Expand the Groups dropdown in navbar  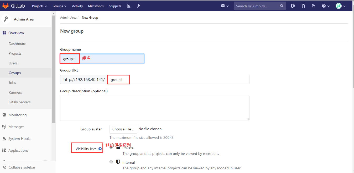pos(59,6)
